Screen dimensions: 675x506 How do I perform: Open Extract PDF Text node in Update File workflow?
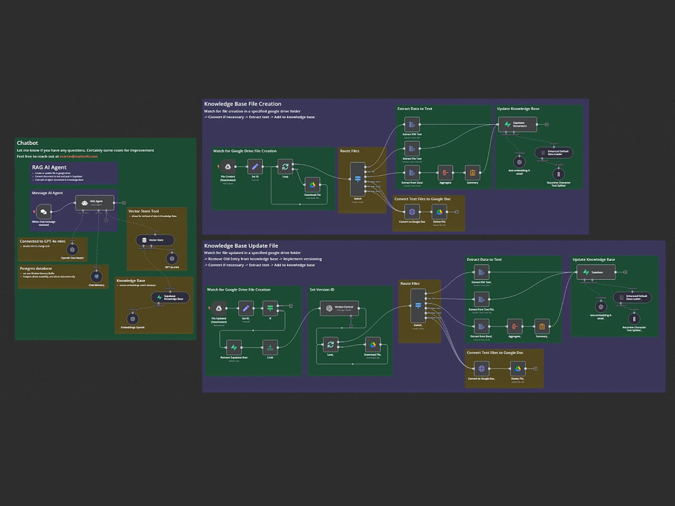click(x=481, y=273)
